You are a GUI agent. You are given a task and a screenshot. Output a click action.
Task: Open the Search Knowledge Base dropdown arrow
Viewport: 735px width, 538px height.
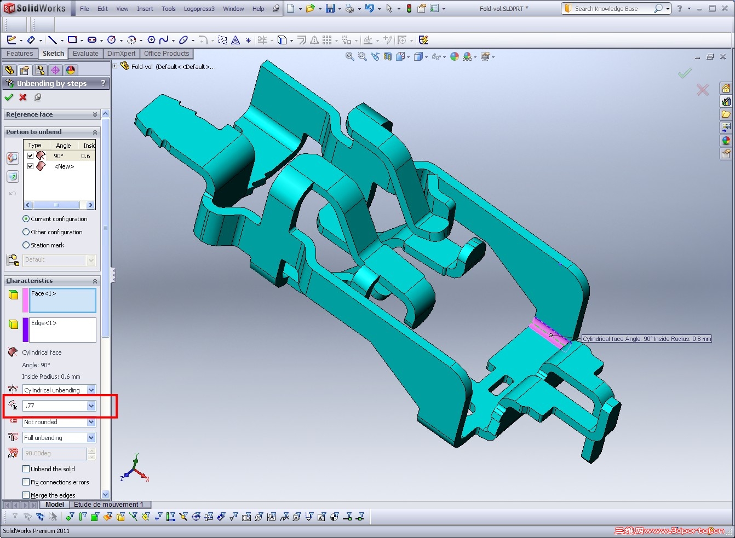pyautogui.click(x=668, y=9)
